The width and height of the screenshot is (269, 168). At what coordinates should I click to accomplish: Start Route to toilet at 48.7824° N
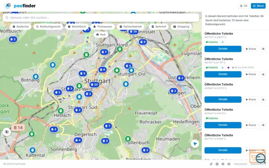pyautogui.click(x=251, y=125)
